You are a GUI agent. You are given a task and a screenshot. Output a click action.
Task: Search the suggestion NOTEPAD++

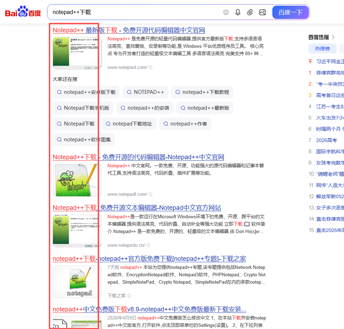(x=145, y=92)
